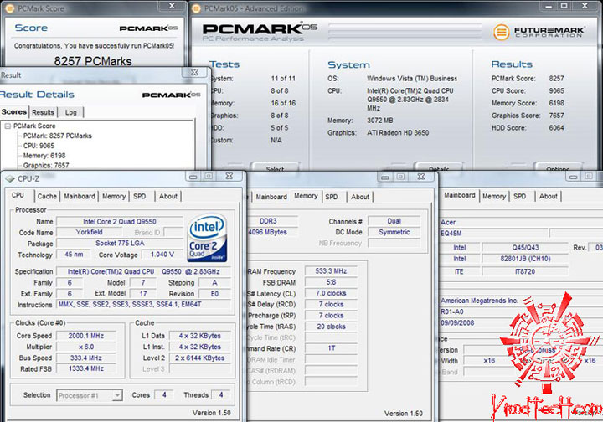
Task: Click the Channels # value Dual
Action: click(x=394, y=221)
